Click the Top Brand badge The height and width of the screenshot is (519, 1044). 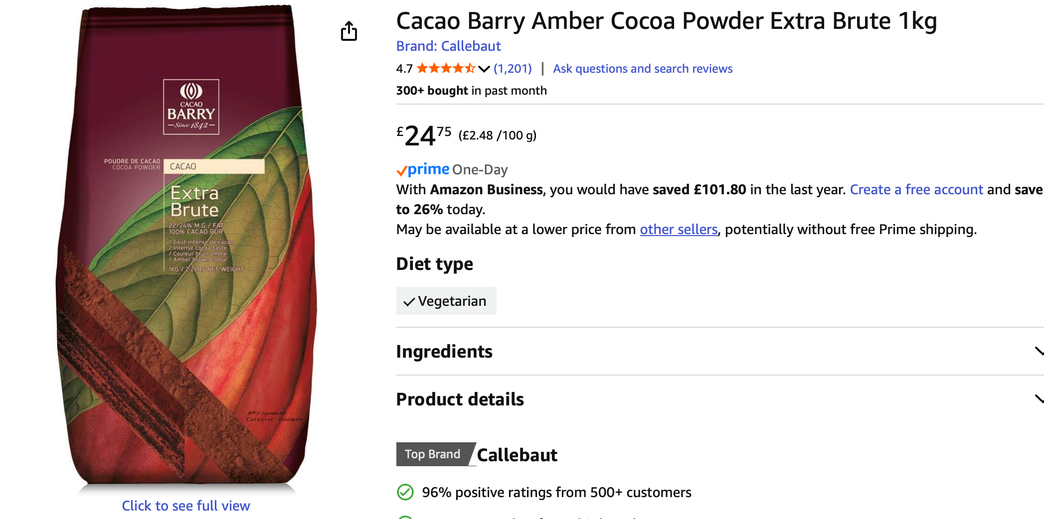(432, 454)
